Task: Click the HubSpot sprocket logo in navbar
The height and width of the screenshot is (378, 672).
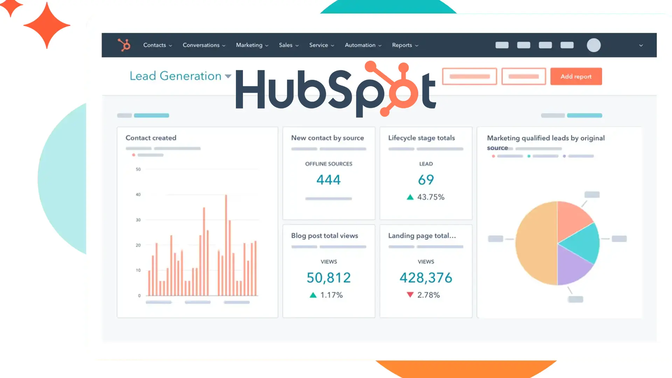Action: [x=124, y=45]
